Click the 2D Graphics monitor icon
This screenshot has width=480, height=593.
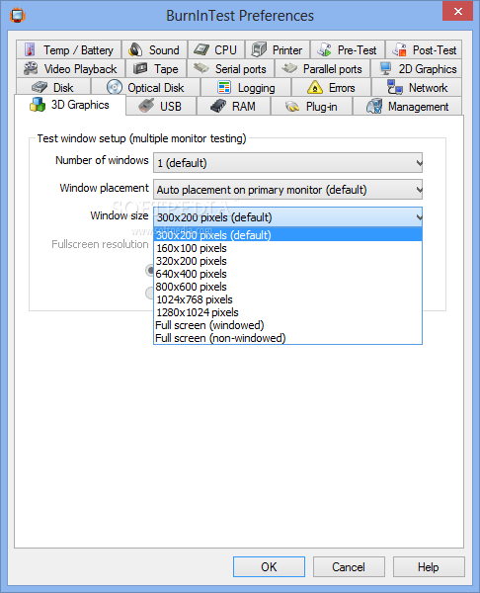click(x=385, y=68)
